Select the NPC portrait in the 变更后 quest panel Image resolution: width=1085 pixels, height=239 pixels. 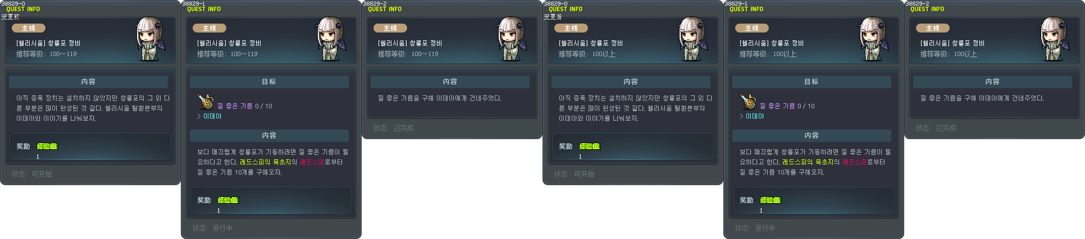coord(693,39)
